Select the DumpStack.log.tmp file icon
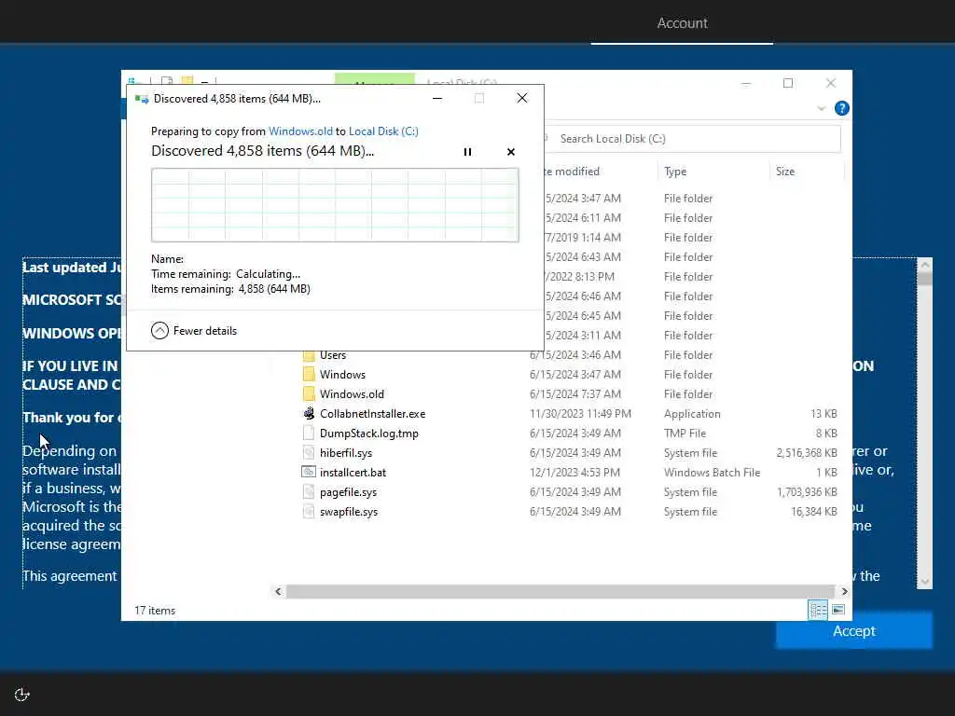 coord(309,433)
